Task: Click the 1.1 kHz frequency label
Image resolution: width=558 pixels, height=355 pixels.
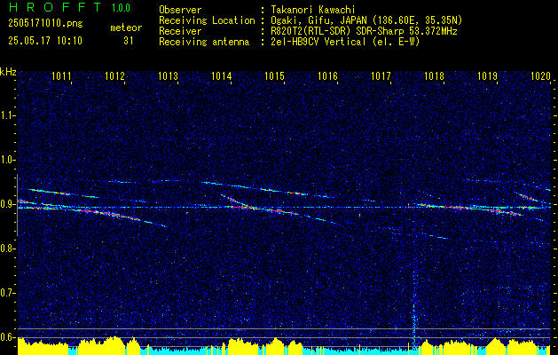Action: [x=7, y=115]
